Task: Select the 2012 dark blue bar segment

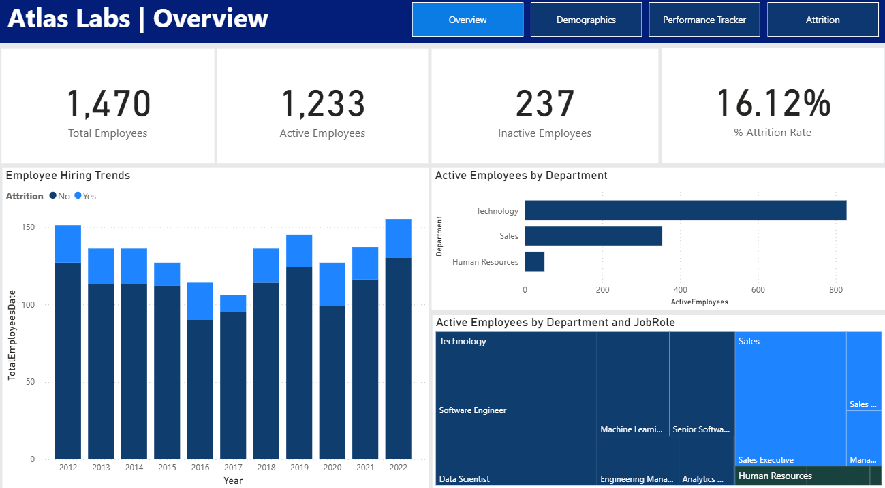Action: (68, 361)
